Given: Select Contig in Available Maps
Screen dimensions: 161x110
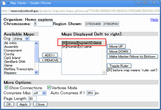Looking at the screenshot, I should [x=19, y=54].
